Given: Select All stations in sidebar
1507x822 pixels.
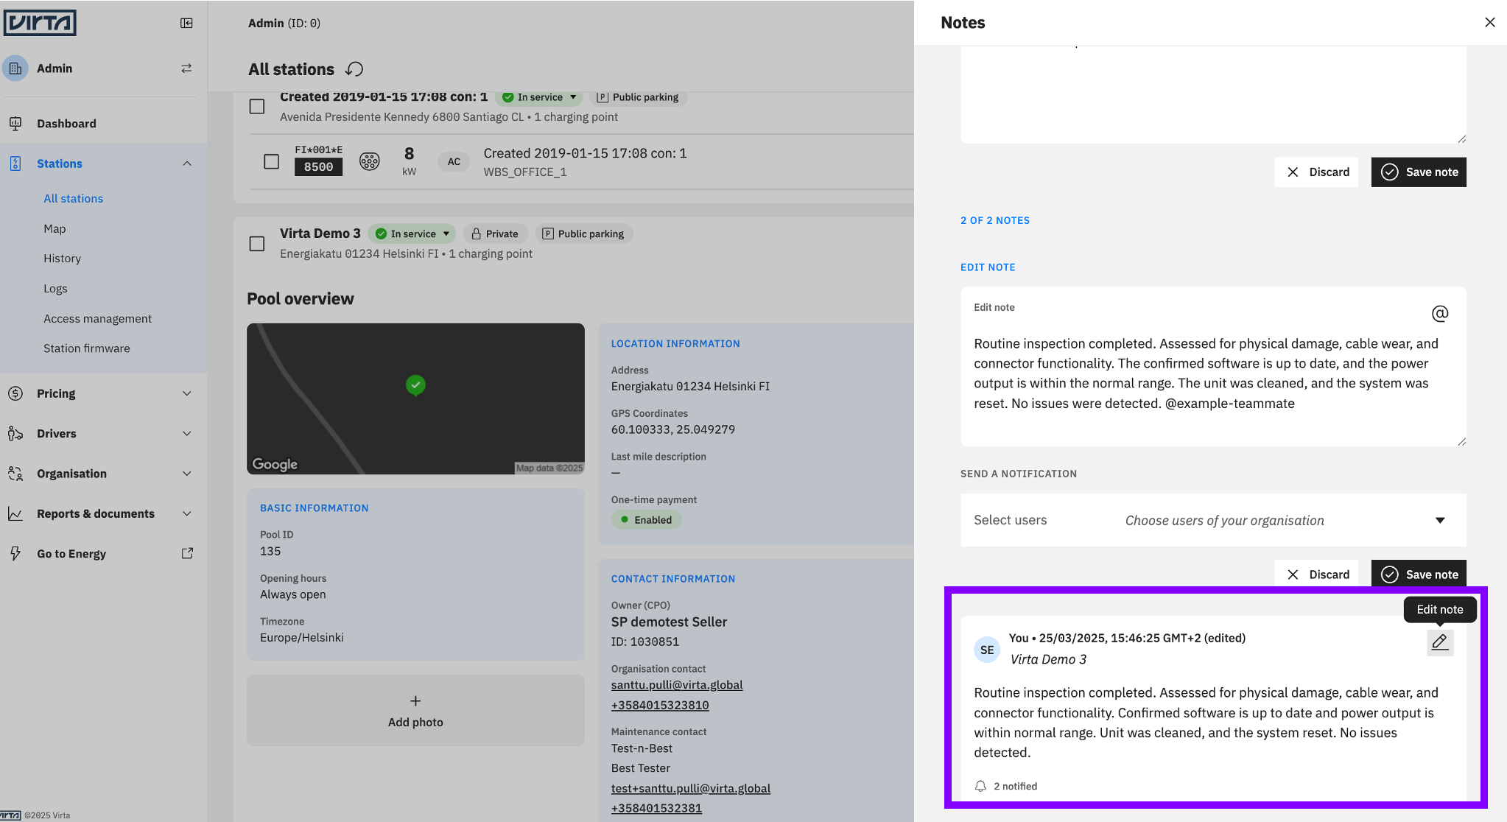Looking at the screenshot, I should pyautogui.click(x=73, y=198).
